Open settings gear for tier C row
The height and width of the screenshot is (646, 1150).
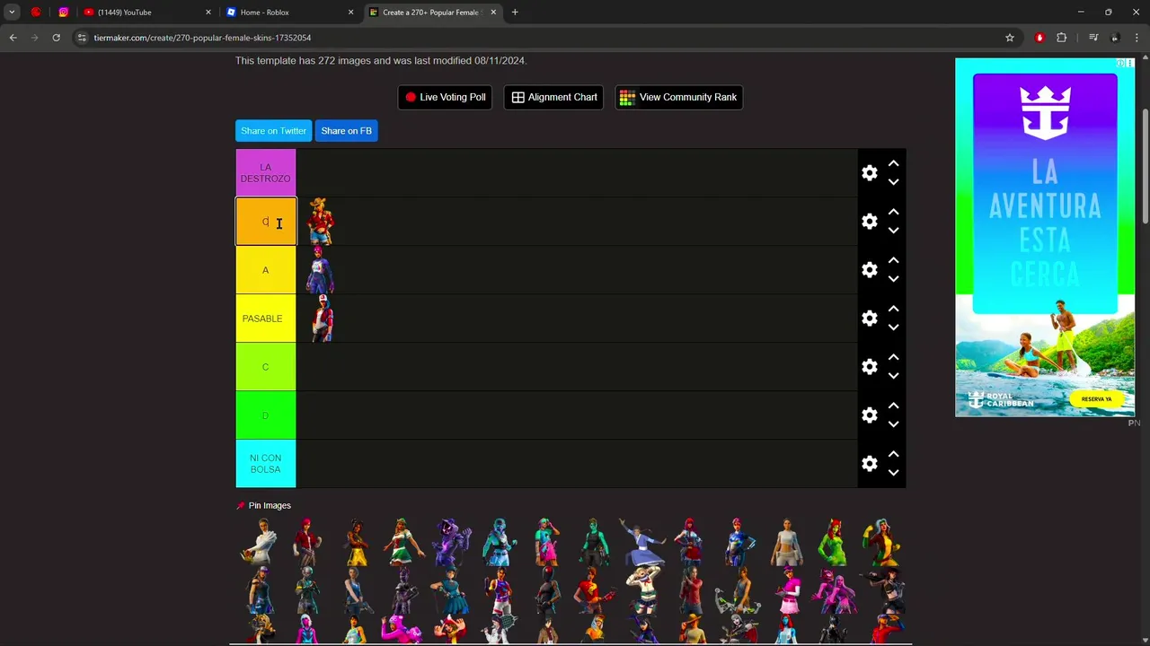coord(869,367)
